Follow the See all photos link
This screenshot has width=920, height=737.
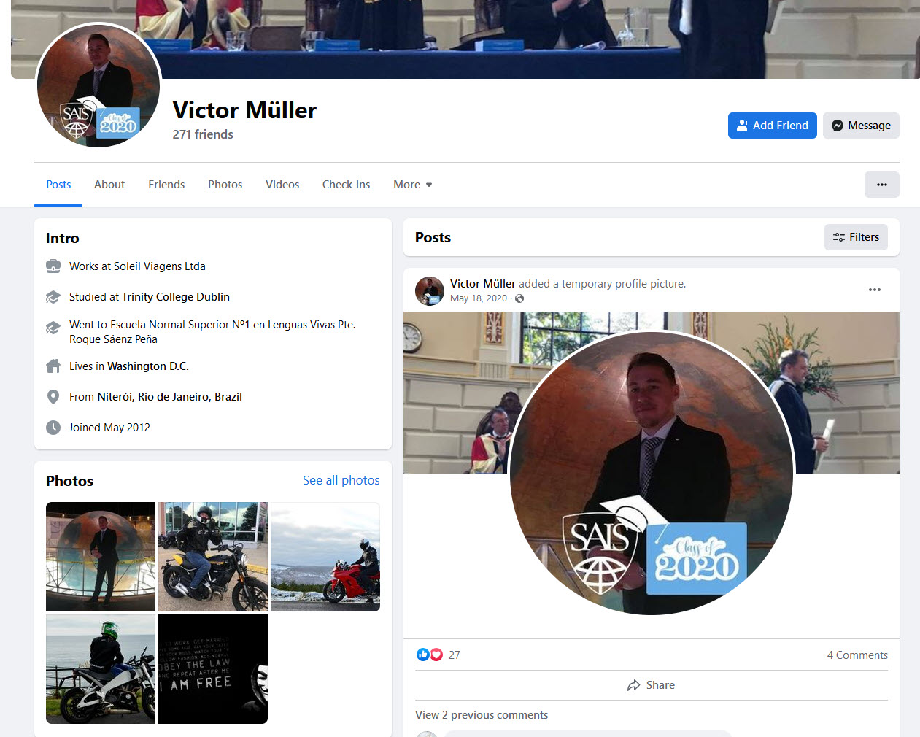(x=341, y=480)
